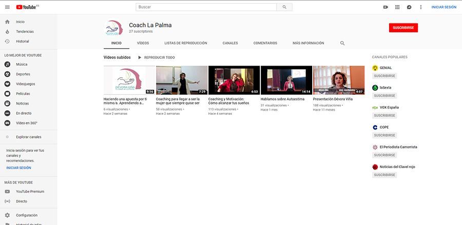Click in the Buscar search field
462x225 pixels.
206,7
